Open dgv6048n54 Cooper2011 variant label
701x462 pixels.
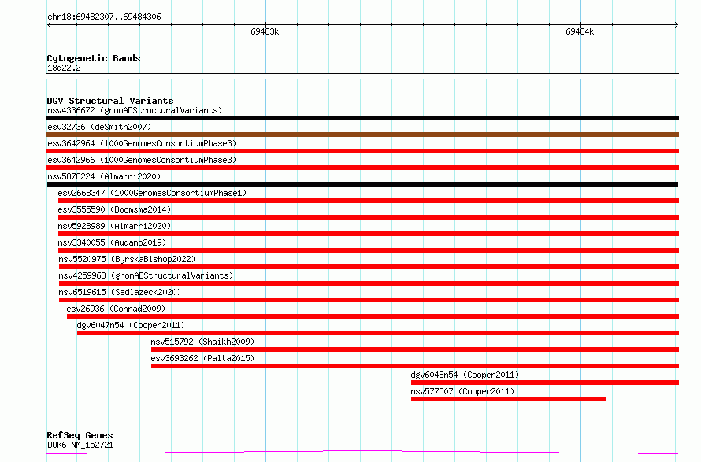465,375
